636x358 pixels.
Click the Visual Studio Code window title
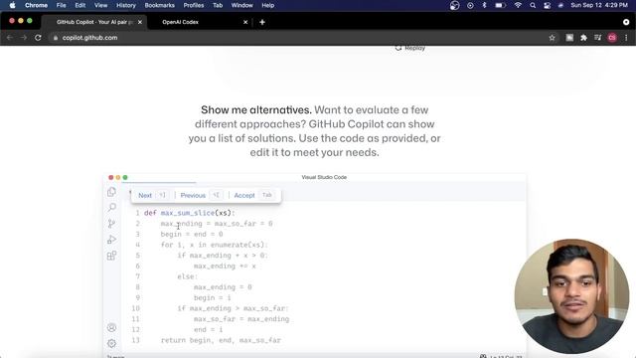pos(324,177)
